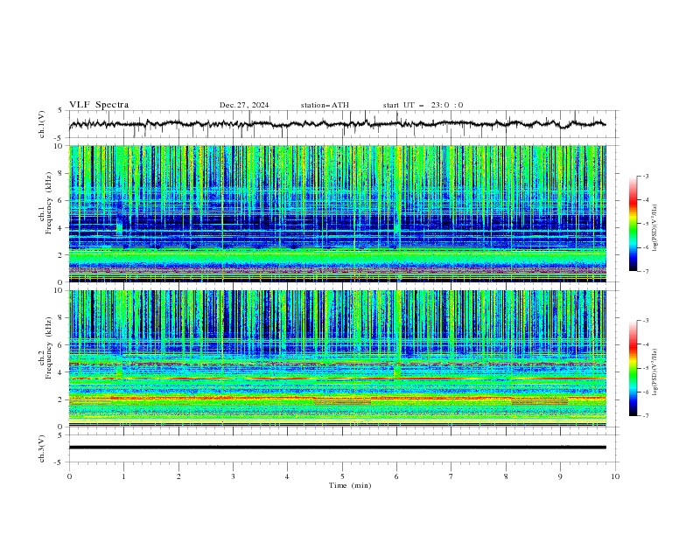This screenshot has height=535, width=693.
Task: Click time axis tick label '3'
Action: 234,476
